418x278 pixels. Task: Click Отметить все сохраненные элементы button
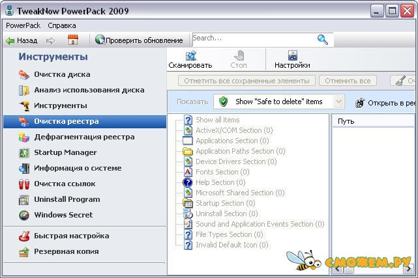(x=246, y=81)
